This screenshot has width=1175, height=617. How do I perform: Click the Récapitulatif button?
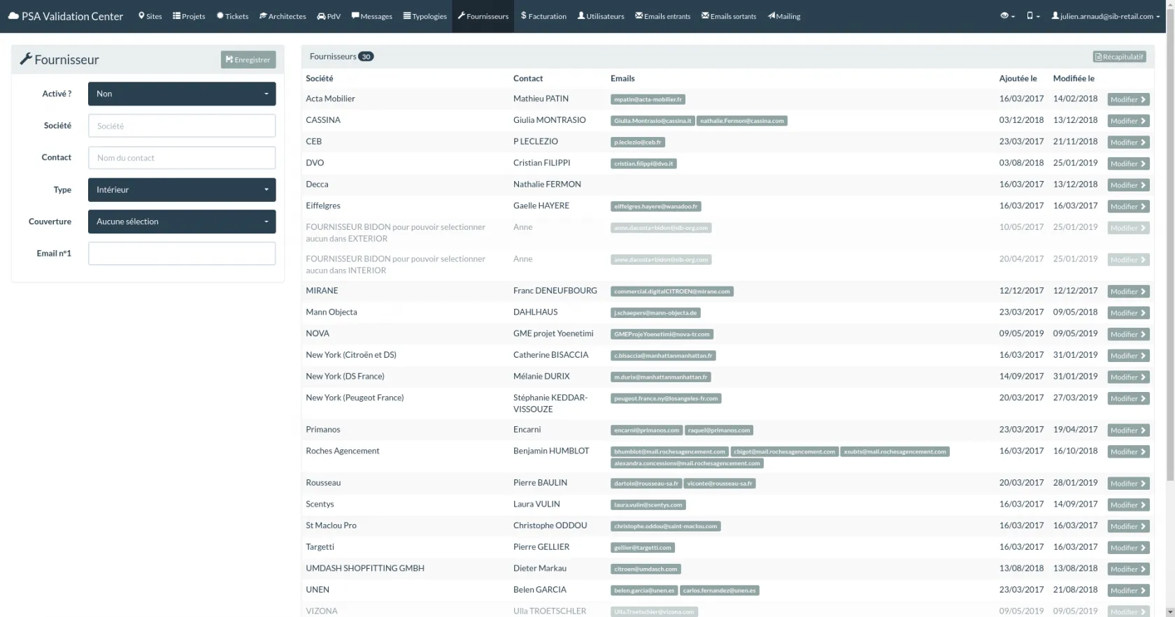point(1119,57)
